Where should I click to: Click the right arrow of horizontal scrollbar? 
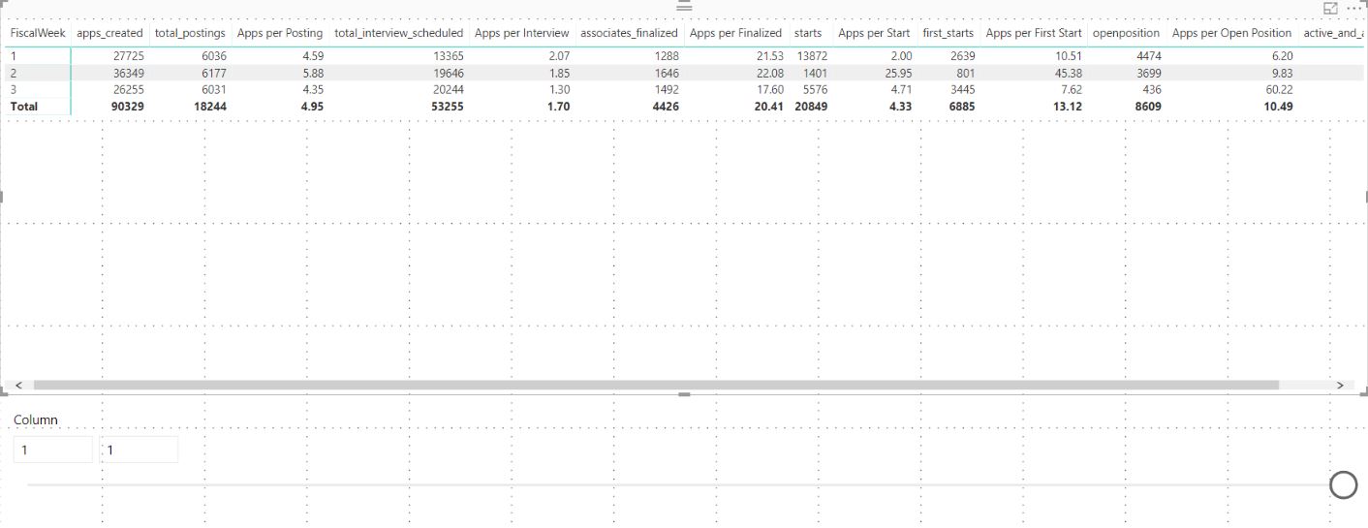click(x=1340, y=385)
